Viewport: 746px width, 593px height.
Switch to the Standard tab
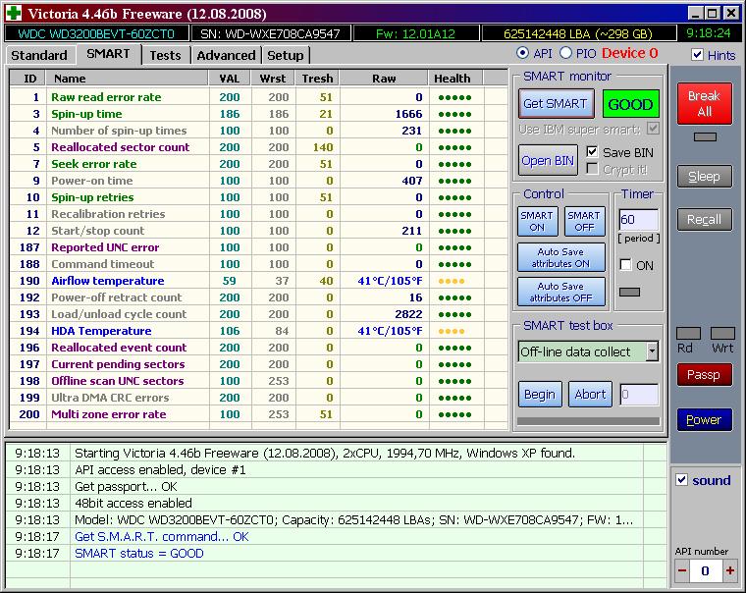click(39, 55)
